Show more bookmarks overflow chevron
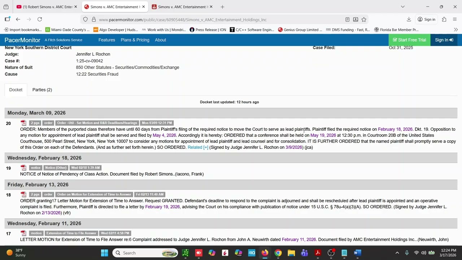The height and width of the screenshot is (260, 462). click(x=456, y=30)
